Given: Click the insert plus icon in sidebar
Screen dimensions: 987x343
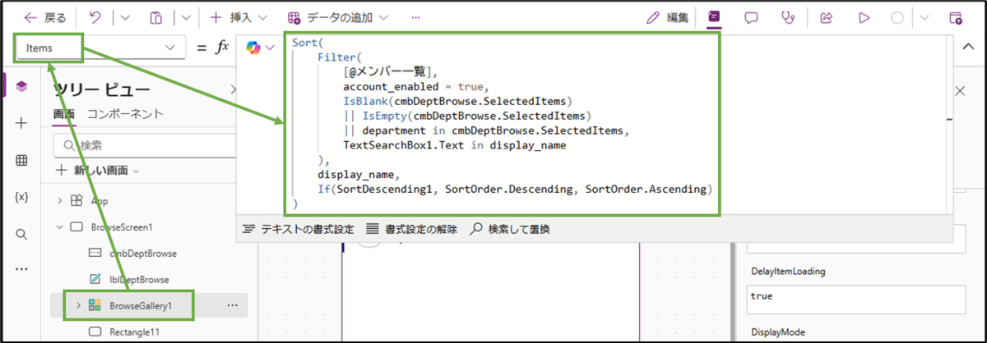Looking at the screenshot, I should [x=21, y=123].
